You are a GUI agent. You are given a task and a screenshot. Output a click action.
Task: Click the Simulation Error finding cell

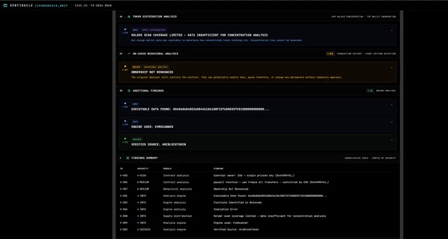click(x=225, y=209)
